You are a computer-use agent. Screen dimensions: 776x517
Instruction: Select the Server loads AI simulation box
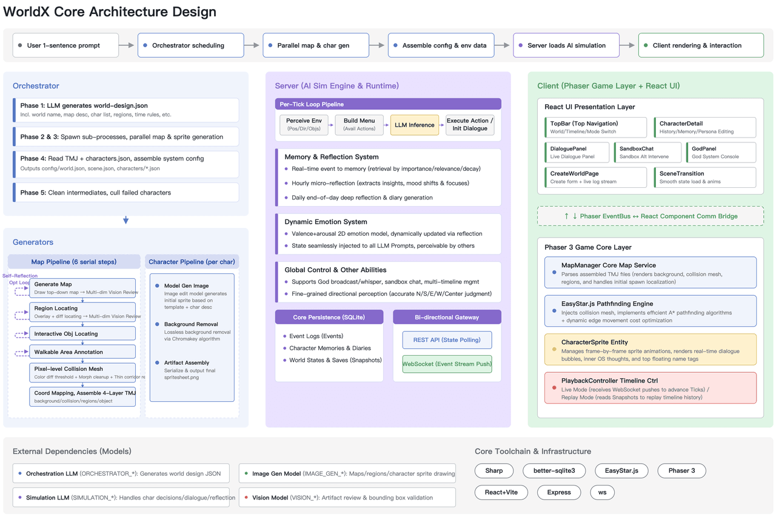click(x=566, y=45)
